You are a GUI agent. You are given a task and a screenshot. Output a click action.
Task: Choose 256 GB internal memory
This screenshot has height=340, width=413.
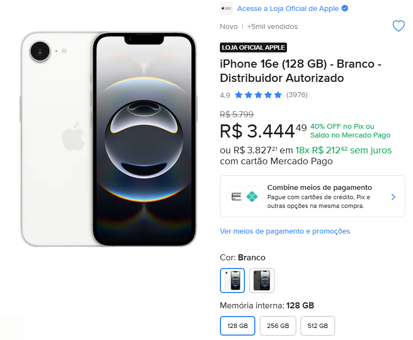pyautogui.click(x=278, y=326)
